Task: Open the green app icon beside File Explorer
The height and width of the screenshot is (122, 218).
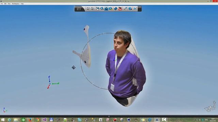Action: [23, 120]
